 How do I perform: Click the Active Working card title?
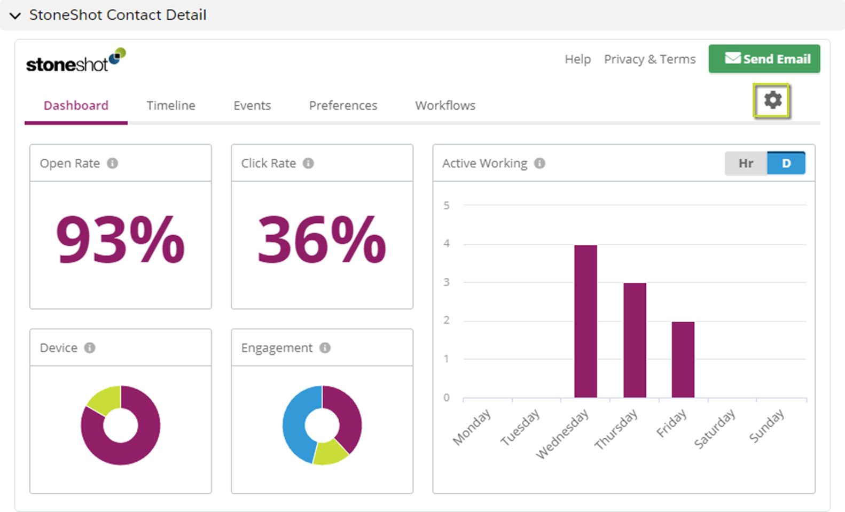pos(484,163)
